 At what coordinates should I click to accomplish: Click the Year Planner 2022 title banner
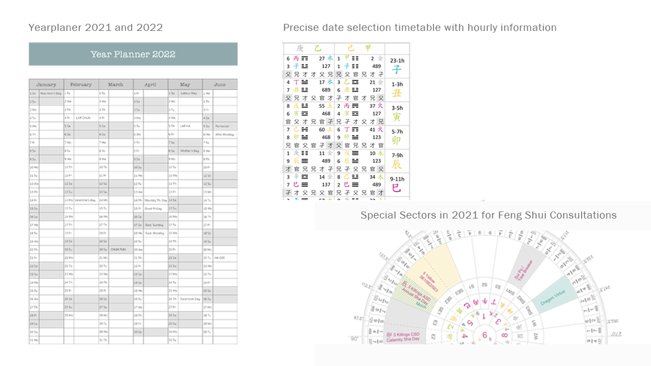(133, 54)
